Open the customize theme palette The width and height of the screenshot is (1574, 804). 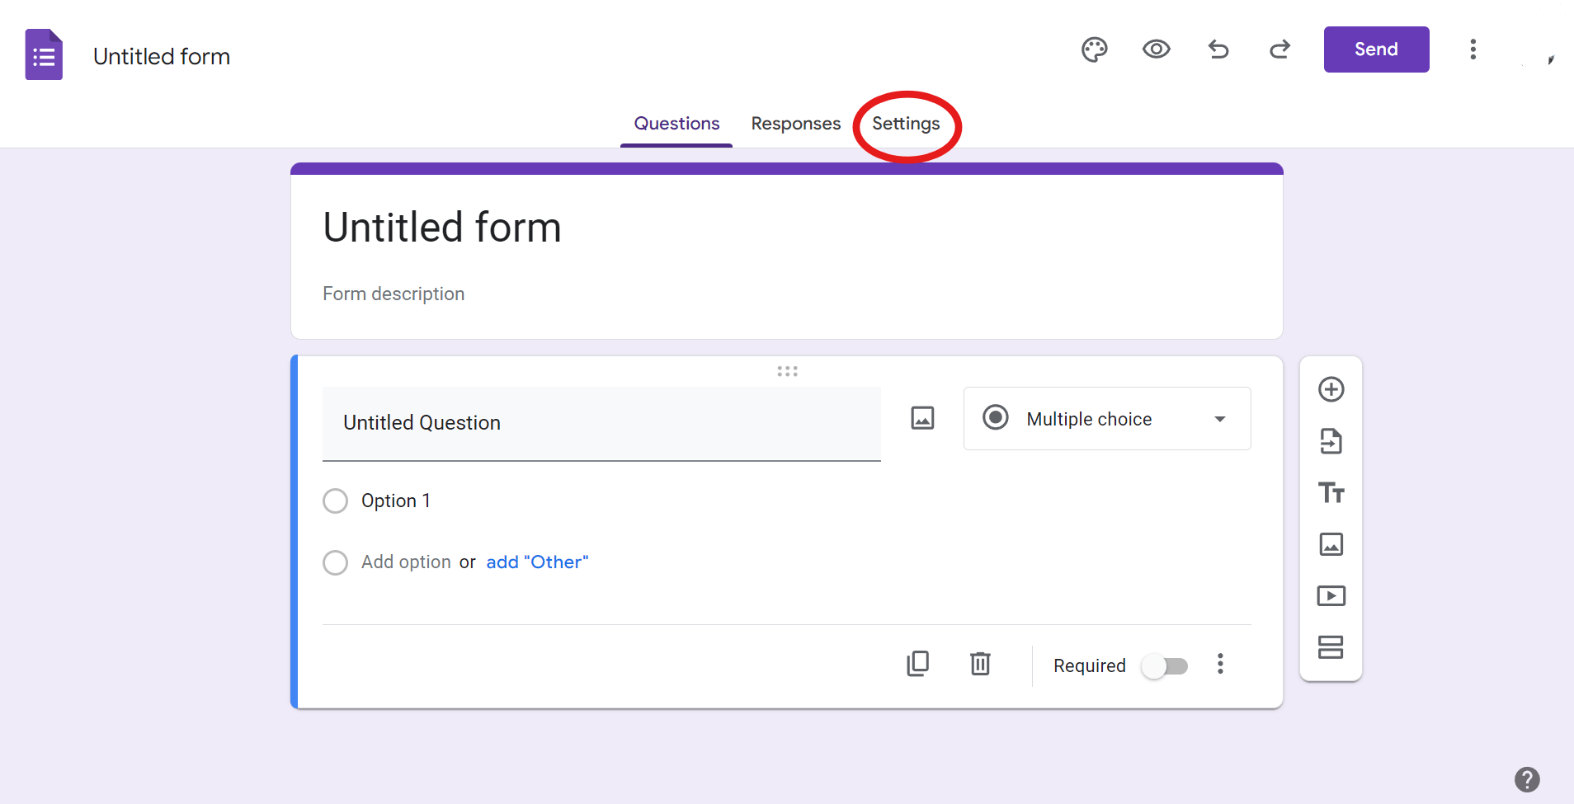tap(1094, 50)
